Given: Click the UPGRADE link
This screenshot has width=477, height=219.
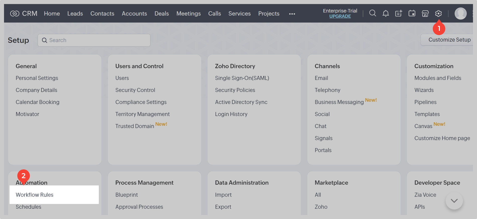Looking at the screenshot, I should [x=340, y=16].
